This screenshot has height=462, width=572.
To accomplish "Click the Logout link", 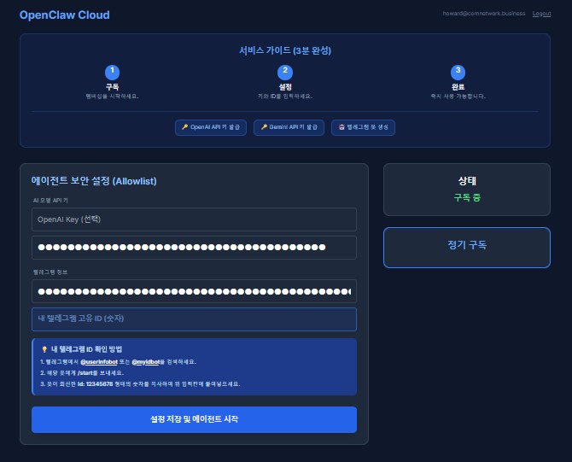I will 541,14.
